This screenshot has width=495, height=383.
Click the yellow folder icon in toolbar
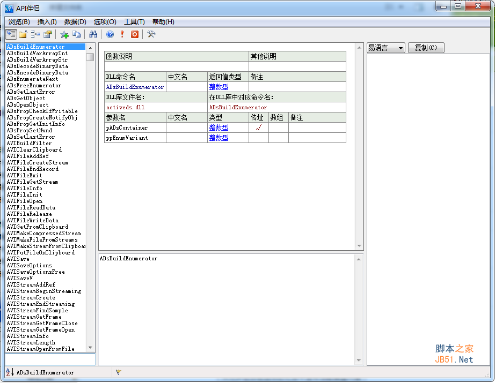(23, 34)
